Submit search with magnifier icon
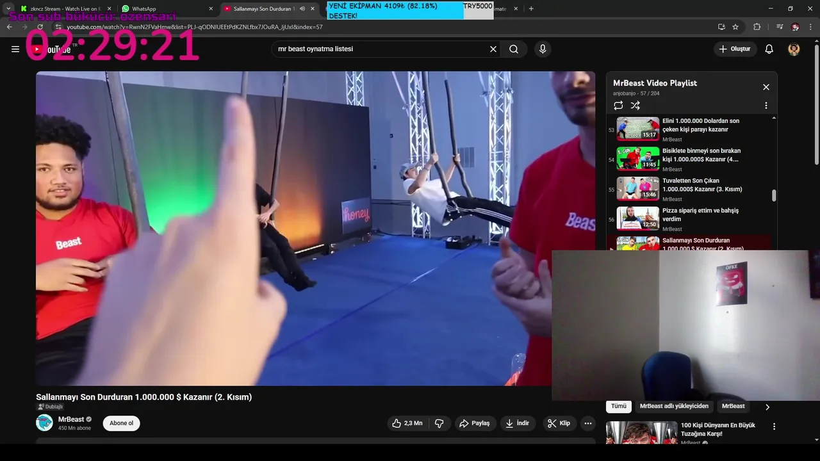 coord(514,49)
